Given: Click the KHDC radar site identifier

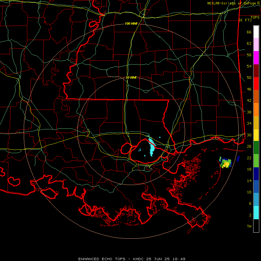Looking at the screenshot, I should click(139, 259).
